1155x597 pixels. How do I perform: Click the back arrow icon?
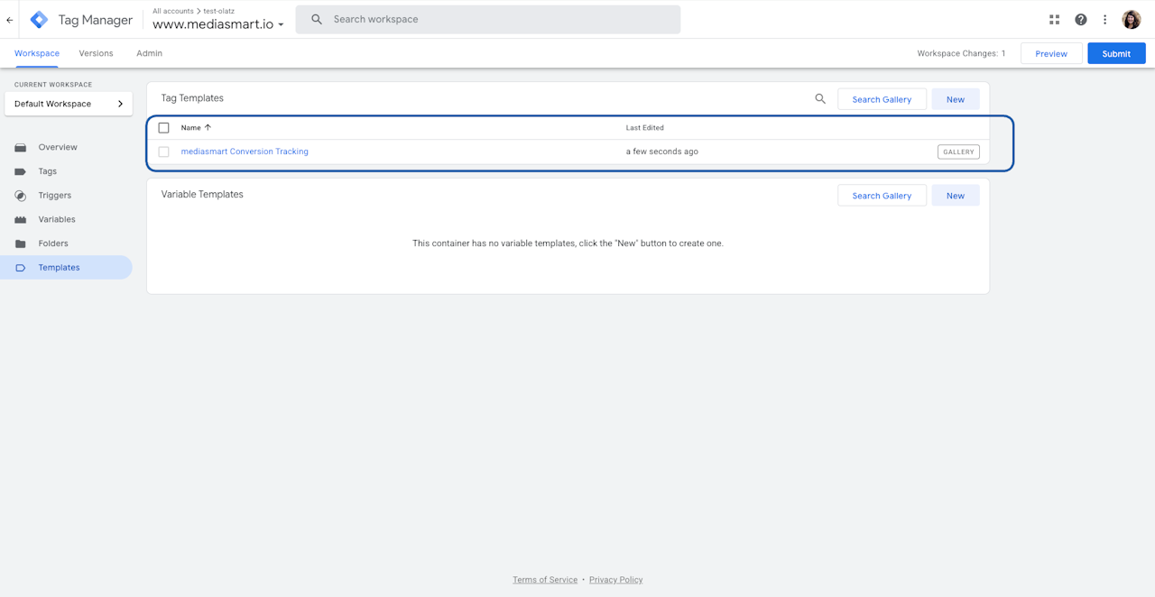[x=10, y=20]
